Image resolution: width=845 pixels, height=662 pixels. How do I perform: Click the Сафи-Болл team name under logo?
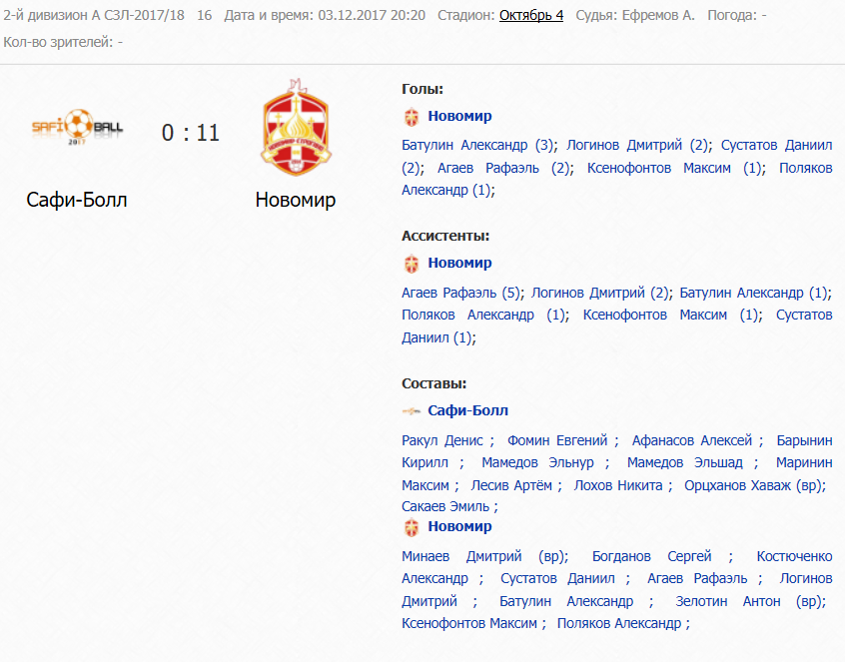tap(77, 200)
